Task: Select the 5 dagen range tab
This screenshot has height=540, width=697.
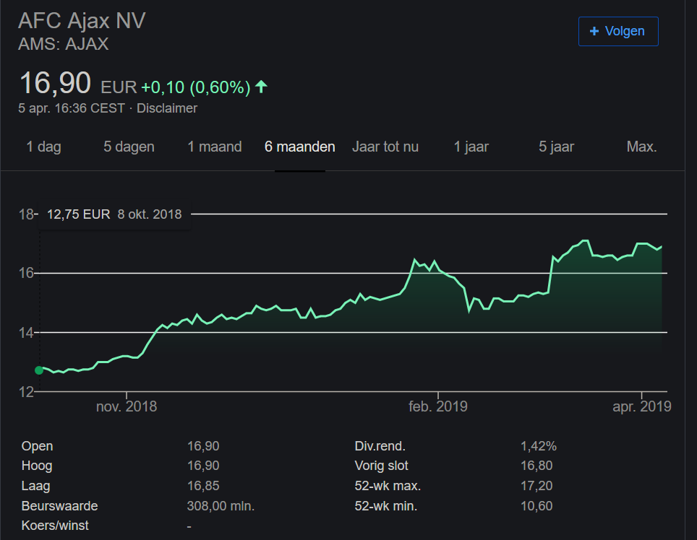Action: (x=129, y=147)
